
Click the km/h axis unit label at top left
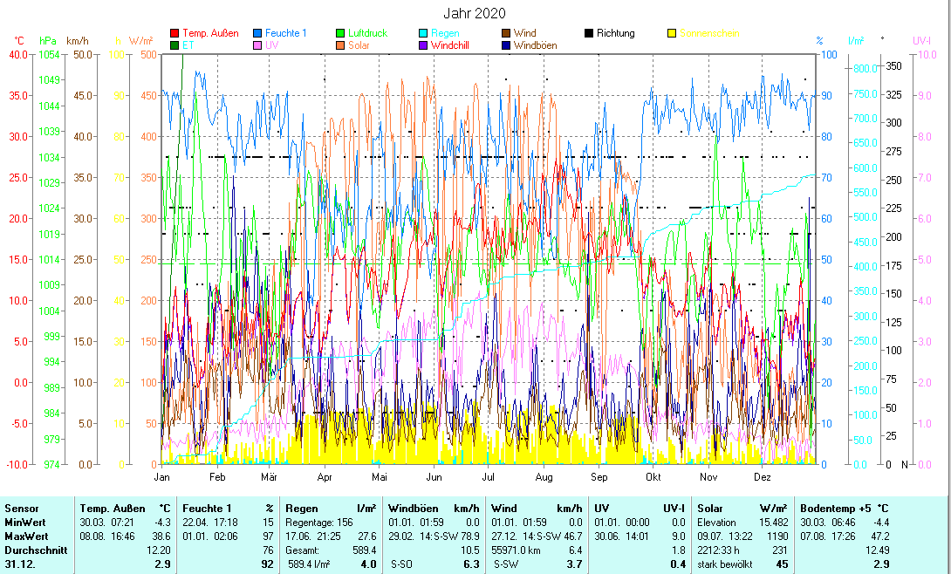[78, 41]
